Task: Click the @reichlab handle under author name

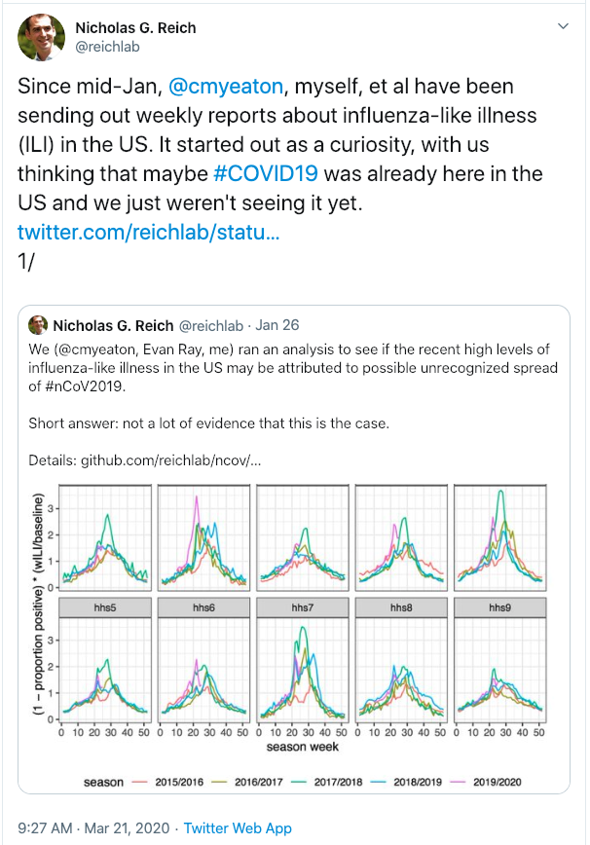Action: 108,47
